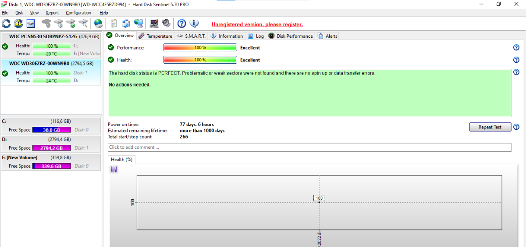Open the Configuration menu
526x247 pixels.
point(78,13)
